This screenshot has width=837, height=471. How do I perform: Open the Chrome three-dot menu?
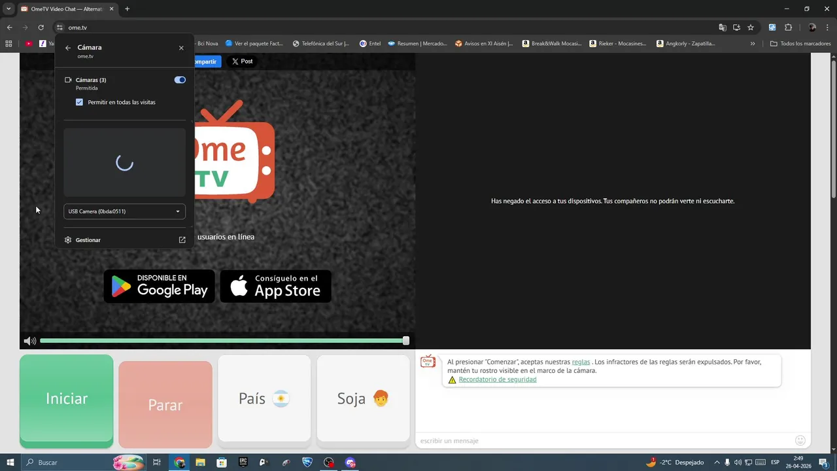828,27
